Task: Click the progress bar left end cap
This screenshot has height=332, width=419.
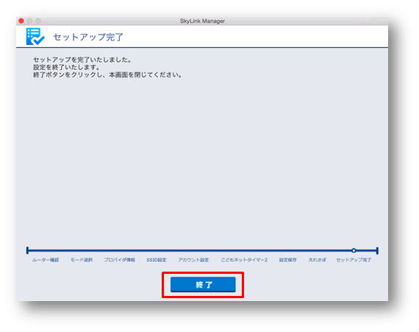Action: [27, 251]
